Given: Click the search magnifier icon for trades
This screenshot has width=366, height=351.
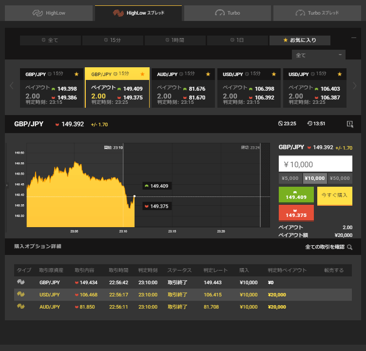Looking at the screenshot, I should (349, 247).
